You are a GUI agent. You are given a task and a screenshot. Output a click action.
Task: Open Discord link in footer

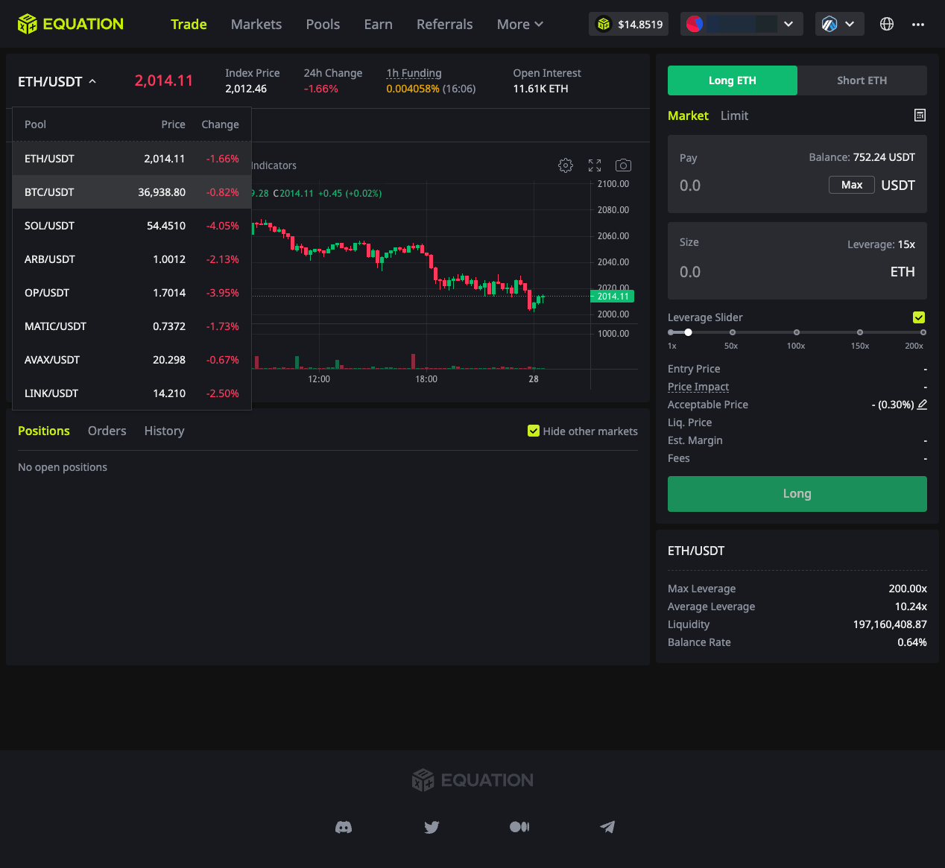click(x=344, y=827)
